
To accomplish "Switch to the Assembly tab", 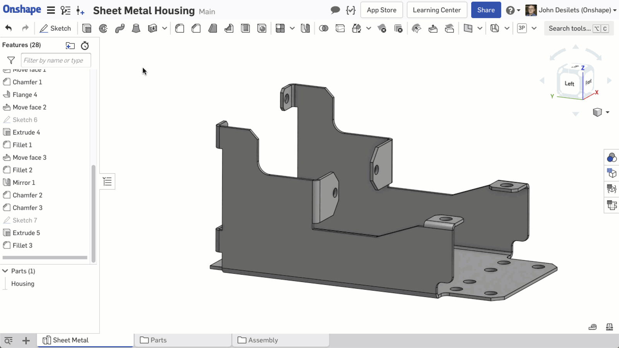I will click(280, 340).
